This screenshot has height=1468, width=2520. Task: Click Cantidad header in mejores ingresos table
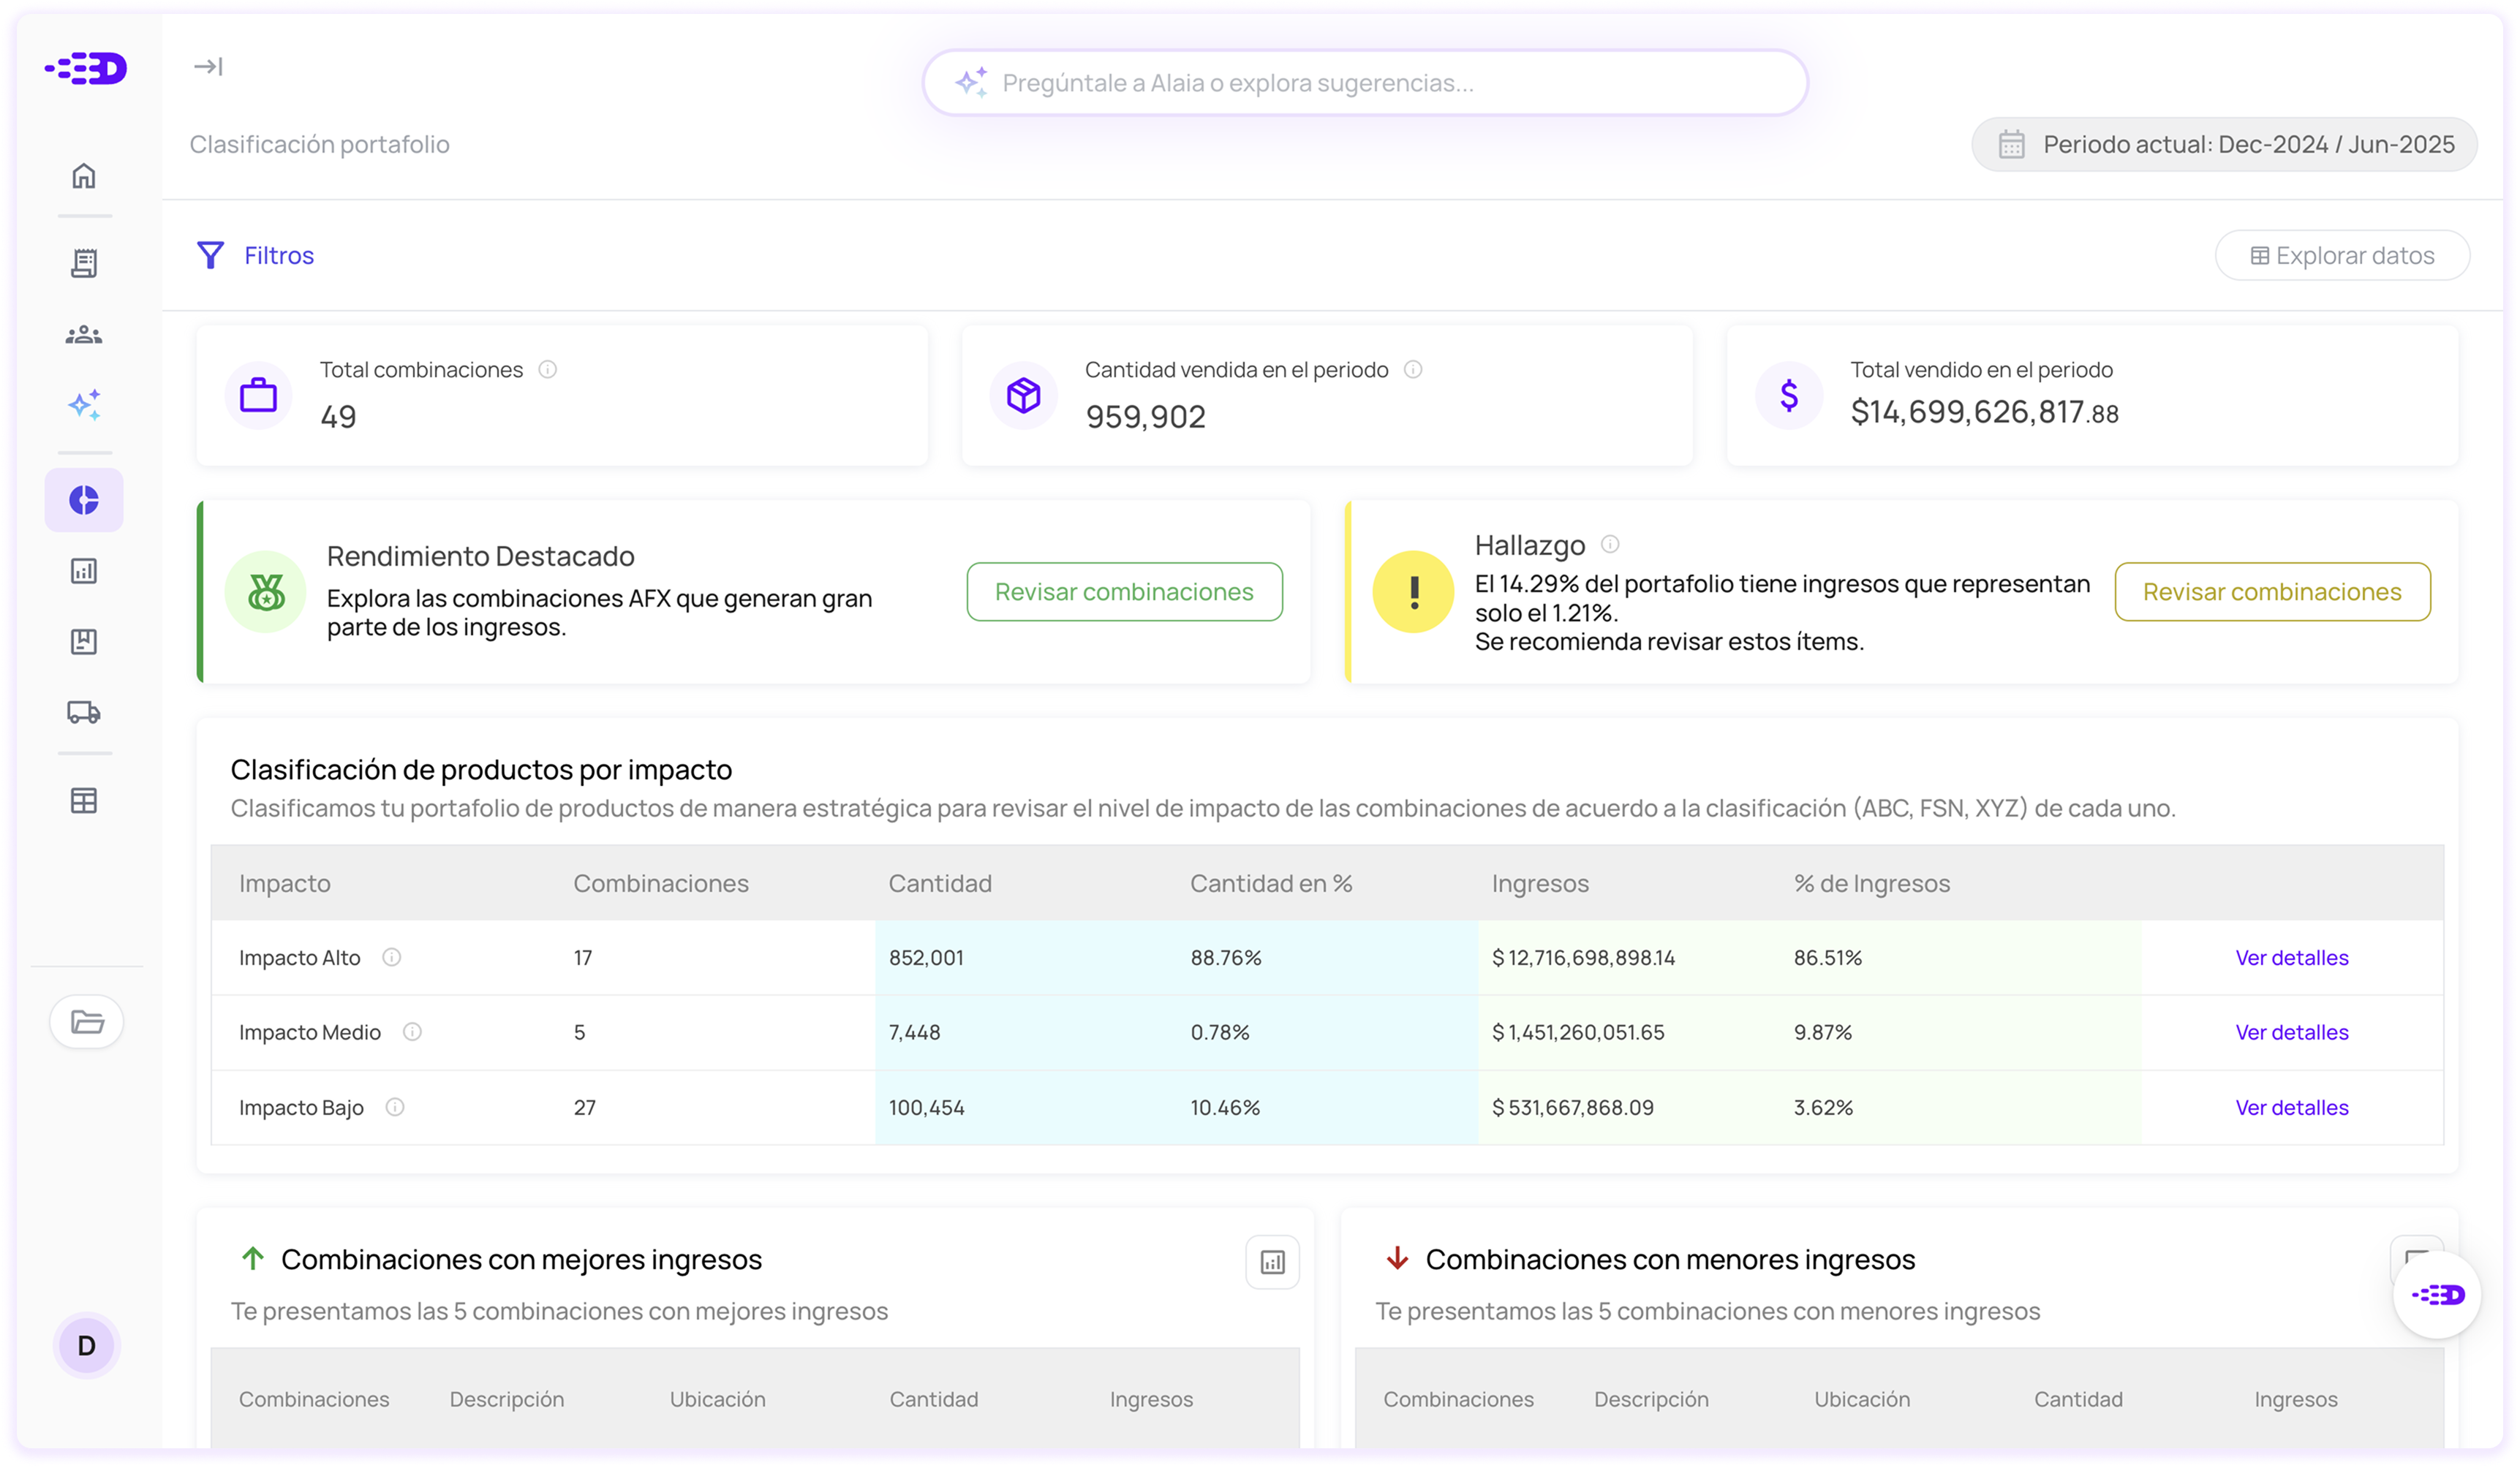click(x=934, y=1399)
